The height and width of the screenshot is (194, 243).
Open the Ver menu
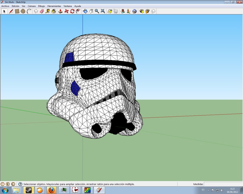(23, 6)
